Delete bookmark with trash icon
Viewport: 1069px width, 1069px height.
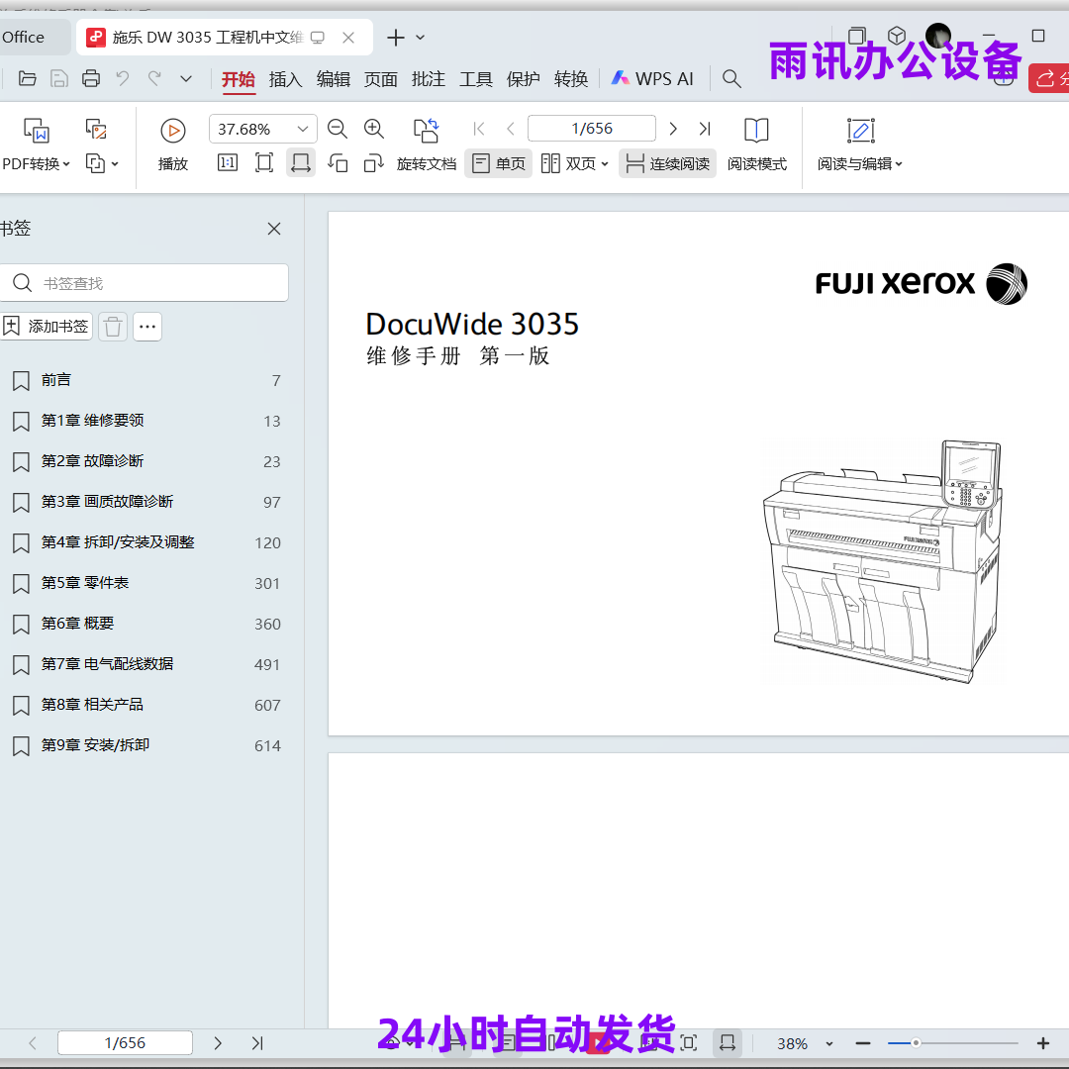click(x=113, y=327)
